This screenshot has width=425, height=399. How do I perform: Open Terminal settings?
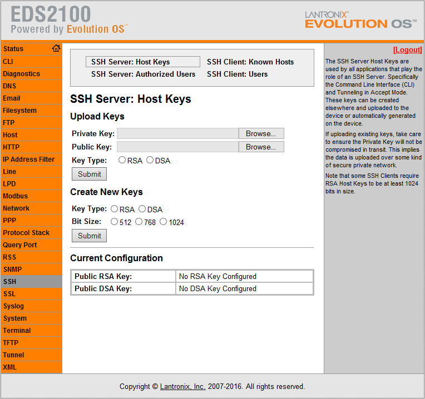[32, 330]
